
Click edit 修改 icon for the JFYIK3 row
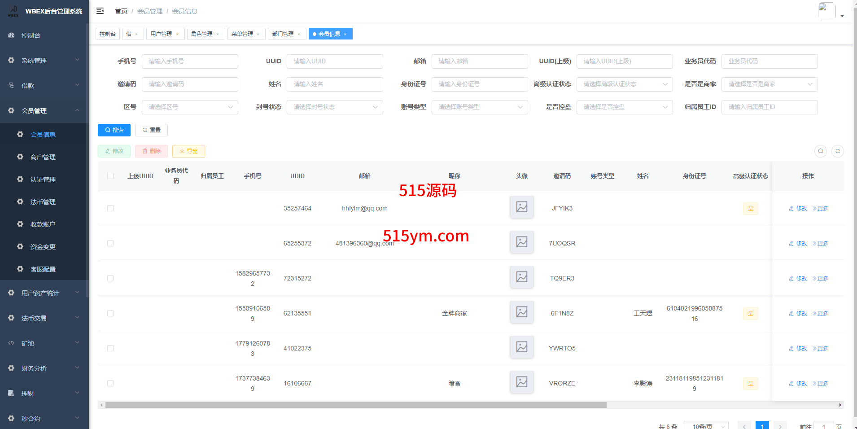798,209
